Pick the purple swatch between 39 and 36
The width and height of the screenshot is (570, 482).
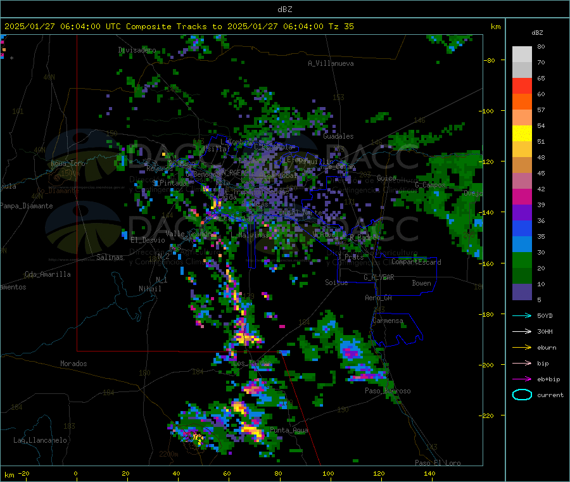click(x=522, y=213)
